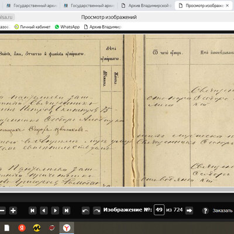The image size is (234, 234).
Task: Switch to the Архив Владимирской tab
Action: pyautogui.click(x=147, y=6)
